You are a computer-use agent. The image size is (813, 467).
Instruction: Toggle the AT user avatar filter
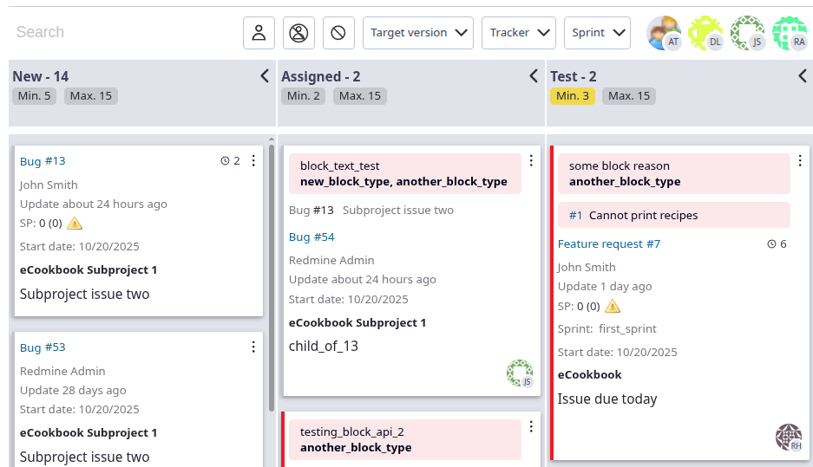click(x=664, y=33)
